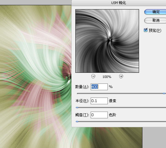Click the 预览(P) label text
166x148 pixels.
pos(155,31)
